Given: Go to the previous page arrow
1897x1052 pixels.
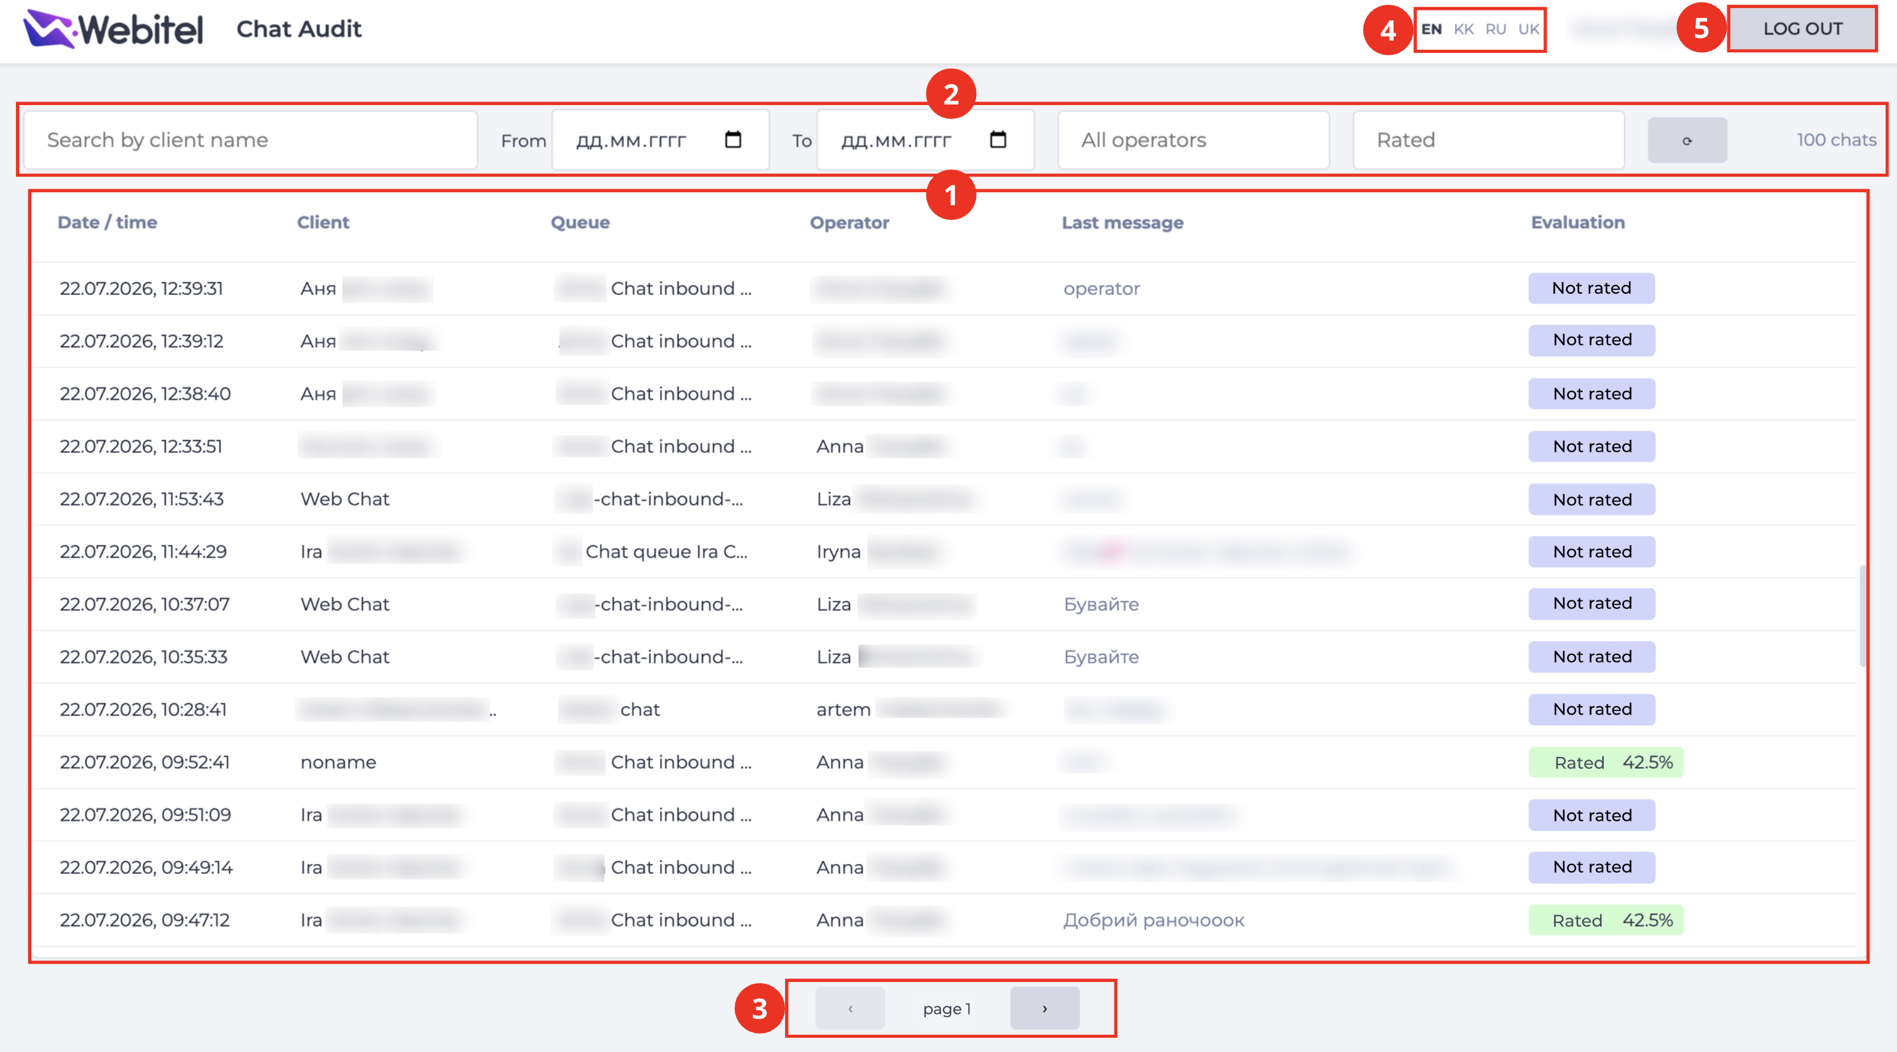Looking at the screenshot, I should click(850, 1008).
